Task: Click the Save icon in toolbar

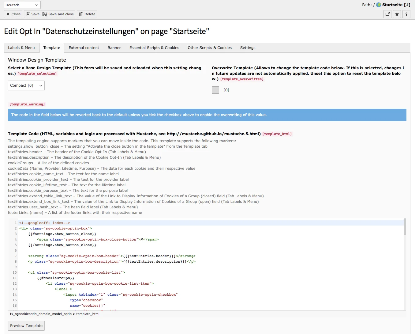Action: pos(28,14)
